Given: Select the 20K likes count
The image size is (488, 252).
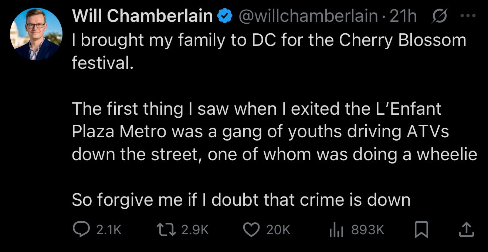Looking at the screenshot, I should pos(278,230).
